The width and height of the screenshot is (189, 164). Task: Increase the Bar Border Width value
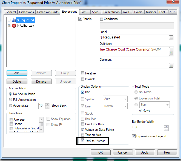pyautogui.click(x=166, y=127)
